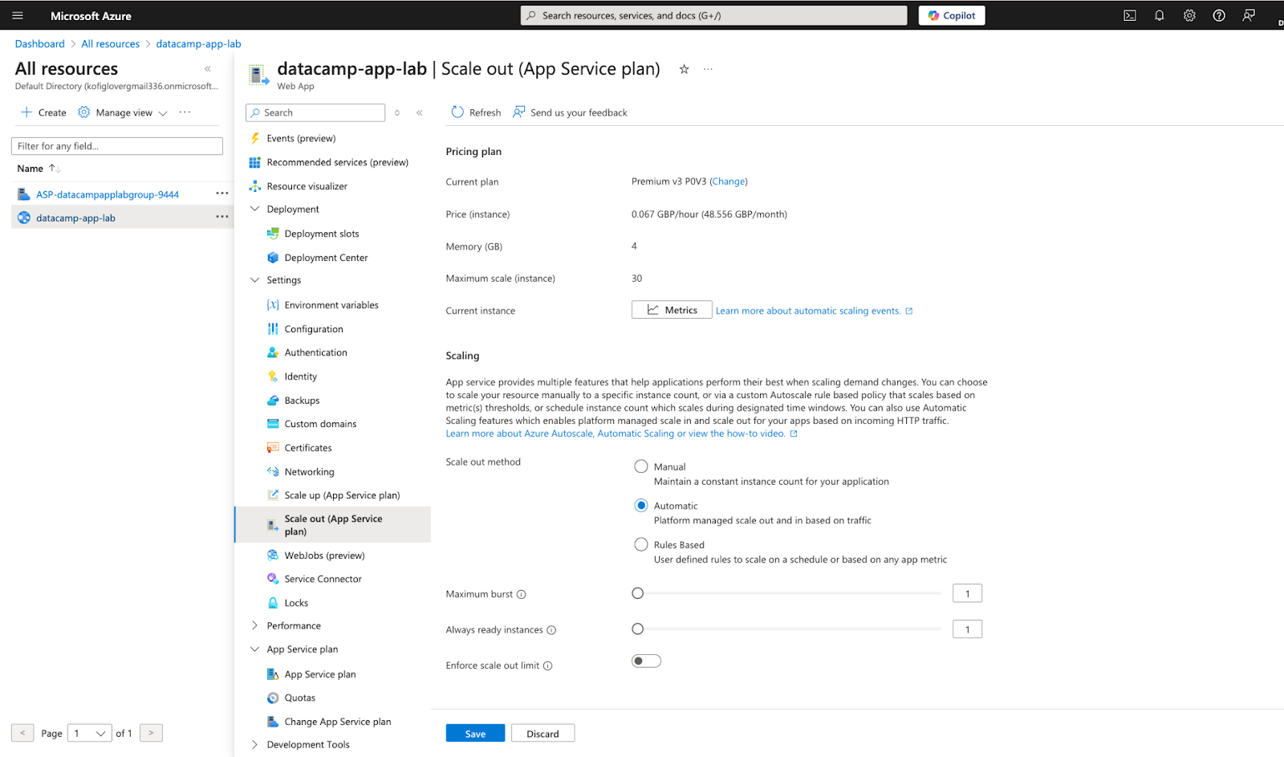
Task: Click Send us your feedback
Action: coord(571,112)
